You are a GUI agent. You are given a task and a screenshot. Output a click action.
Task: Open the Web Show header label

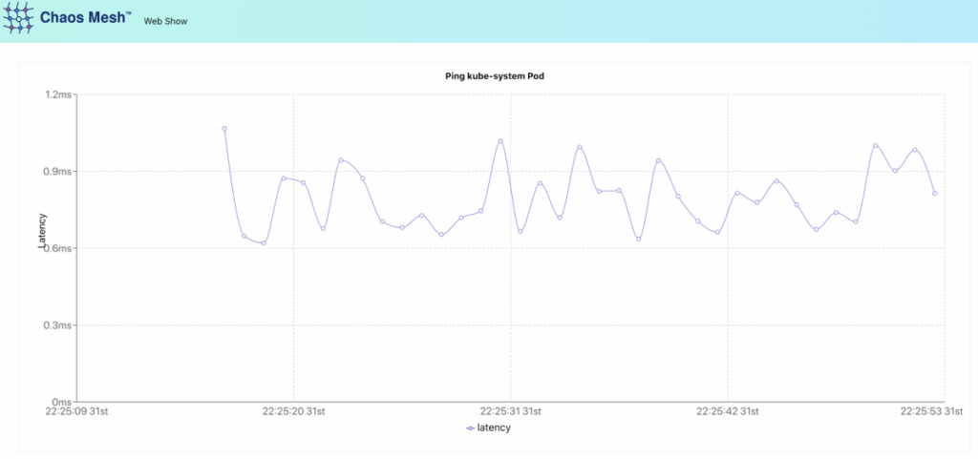165,20
